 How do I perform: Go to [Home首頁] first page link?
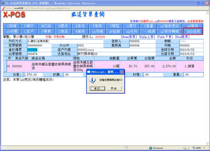coord(129,37)
